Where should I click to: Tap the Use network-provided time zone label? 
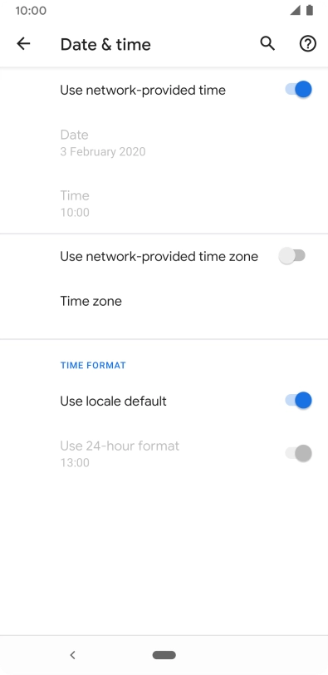tap(159, 256)
